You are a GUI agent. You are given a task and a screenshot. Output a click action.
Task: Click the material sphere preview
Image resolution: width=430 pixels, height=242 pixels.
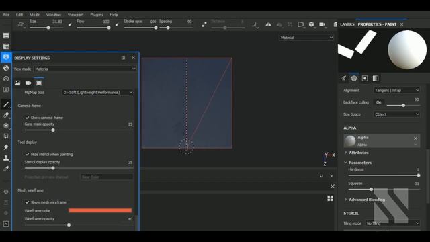pos(407,50)
